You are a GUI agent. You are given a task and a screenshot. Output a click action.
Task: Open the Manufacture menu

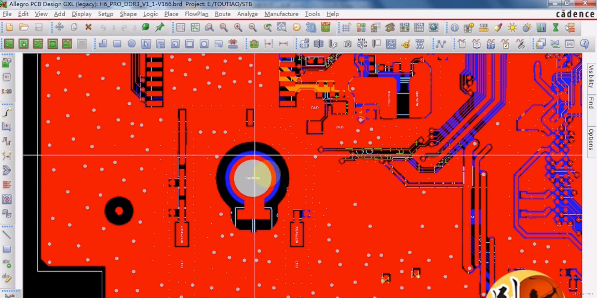click(x=281, y=14)
